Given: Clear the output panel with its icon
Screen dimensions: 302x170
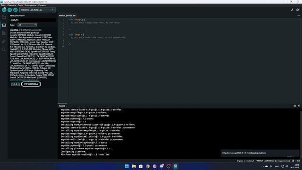Looking at the screenshot, I should 294,106.
